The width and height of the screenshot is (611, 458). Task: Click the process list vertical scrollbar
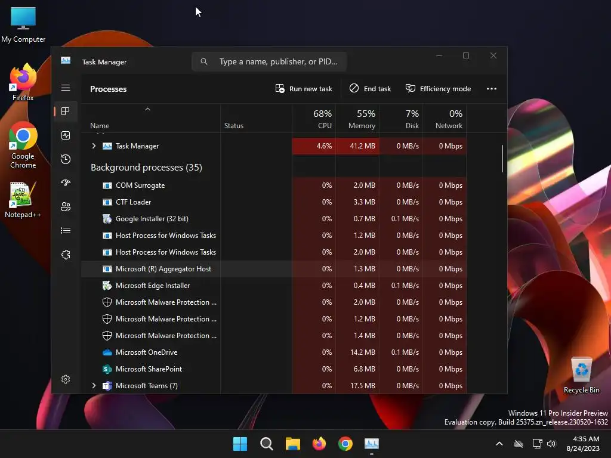click(x=502, y=159)
